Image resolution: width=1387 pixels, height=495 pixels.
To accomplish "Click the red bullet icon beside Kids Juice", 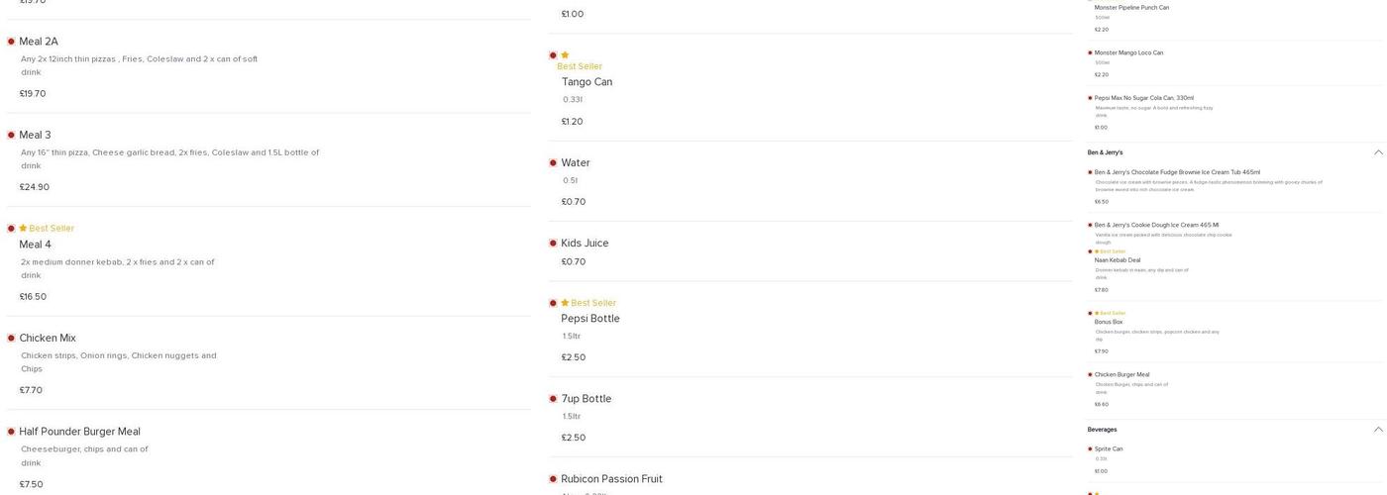I will pyautogui.click(x=553, y=244).
